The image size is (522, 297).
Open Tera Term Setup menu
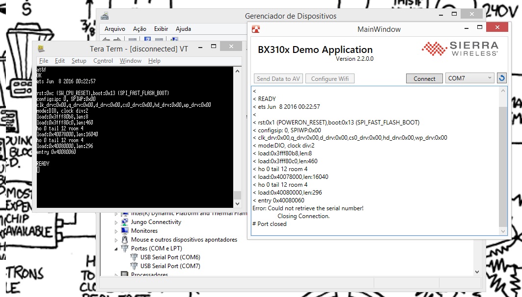click(x=79, y=60)
